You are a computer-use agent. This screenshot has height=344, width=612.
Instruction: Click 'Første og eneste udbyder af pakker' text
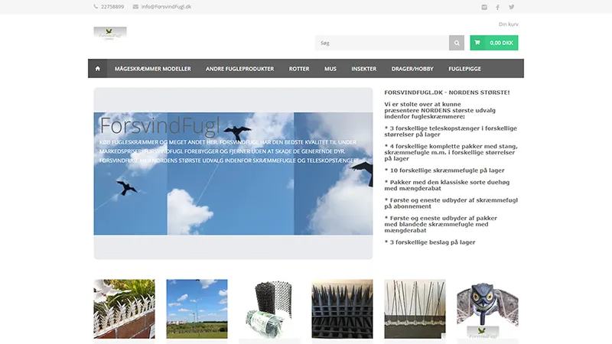(x=441, y=224)
